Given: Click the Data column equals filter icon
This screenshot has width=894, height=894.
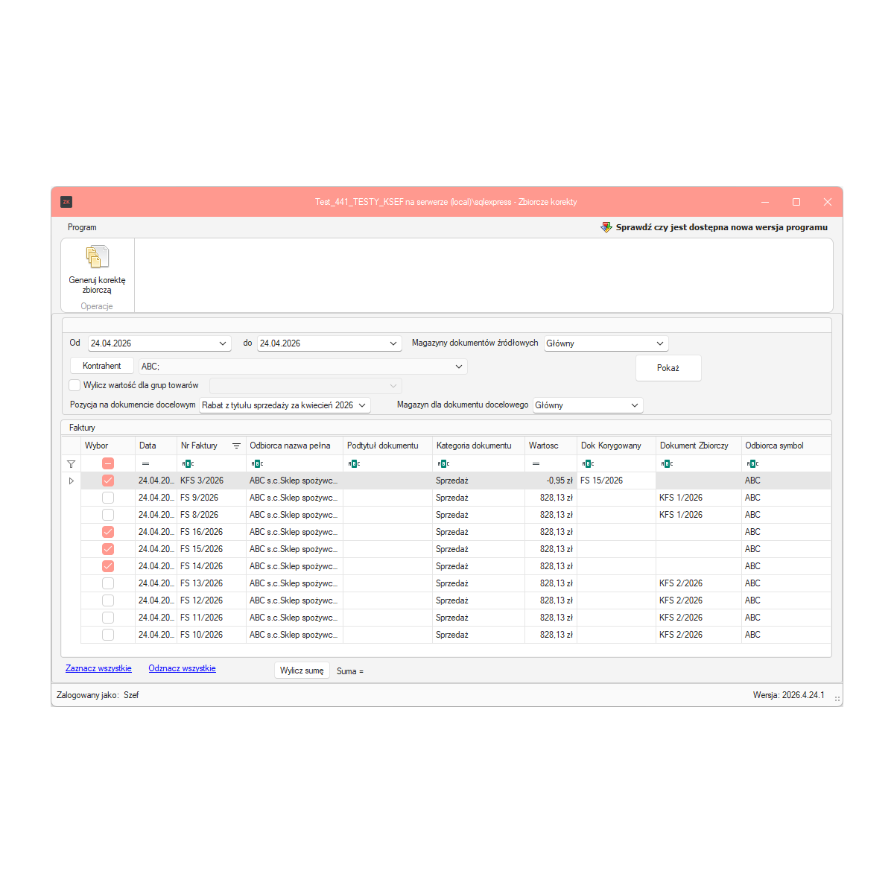Looking at the screenshot, I should pos(145,463).
